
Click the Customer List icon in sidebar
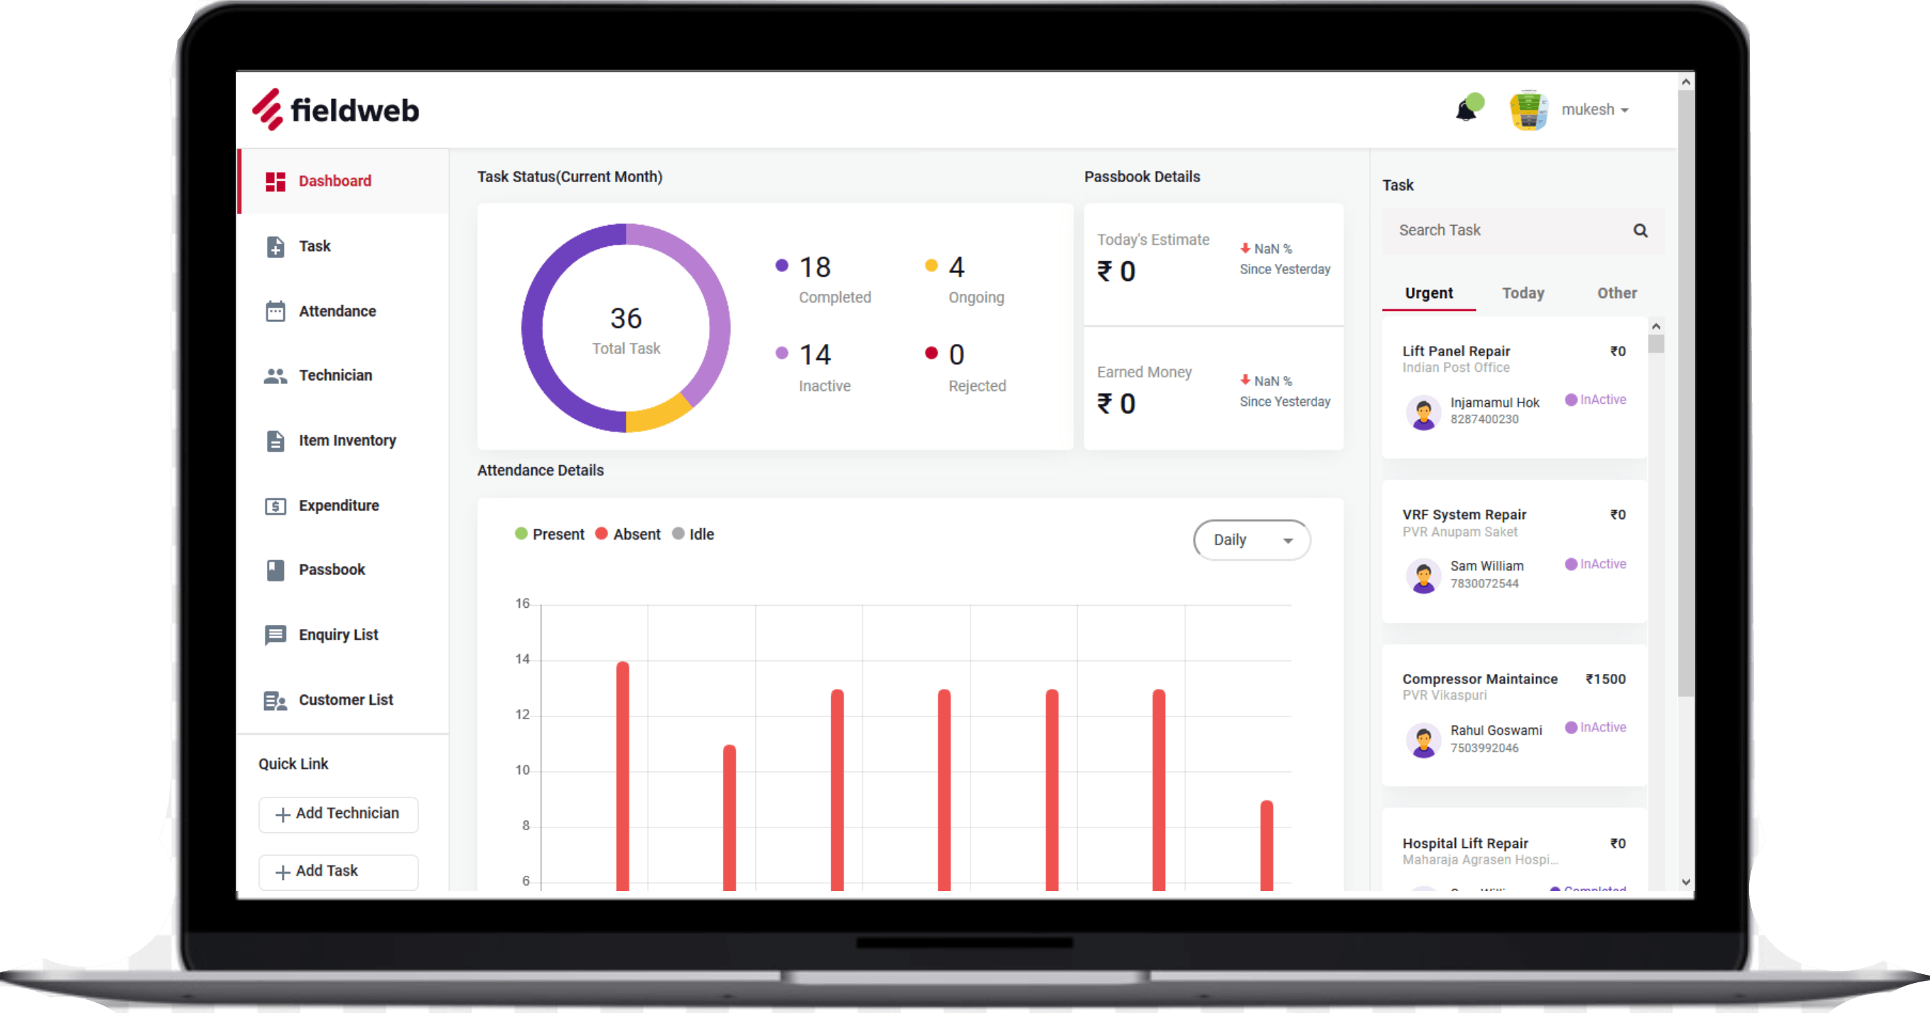(275, 701)
